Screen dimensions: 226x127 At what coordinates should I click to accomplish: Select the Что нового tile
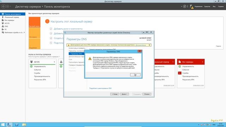click(x=35, y=33)
